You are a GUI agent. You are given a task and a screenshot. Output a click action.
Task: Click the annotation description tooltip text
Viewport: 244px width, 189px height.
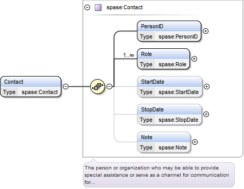(156, 175)
